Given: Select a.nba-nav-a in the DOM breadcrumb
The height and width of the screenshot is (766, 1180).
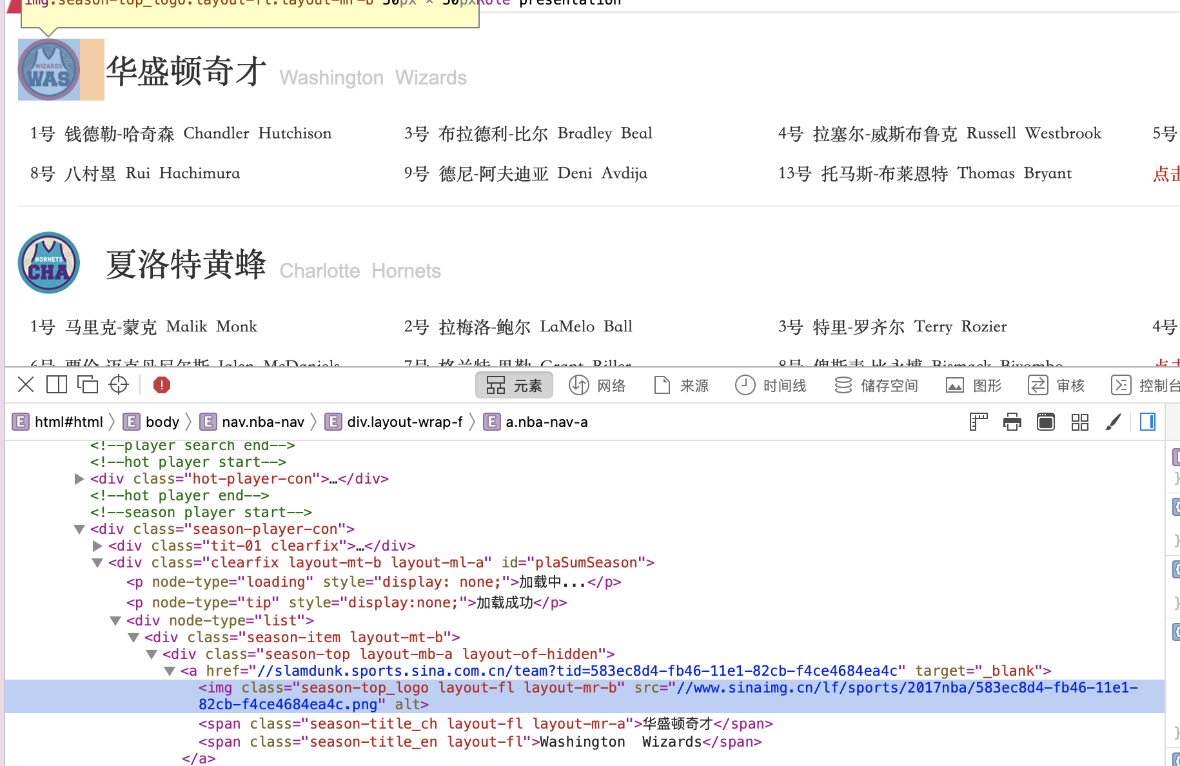Looking at the screenshot, I should pos(536,422).
